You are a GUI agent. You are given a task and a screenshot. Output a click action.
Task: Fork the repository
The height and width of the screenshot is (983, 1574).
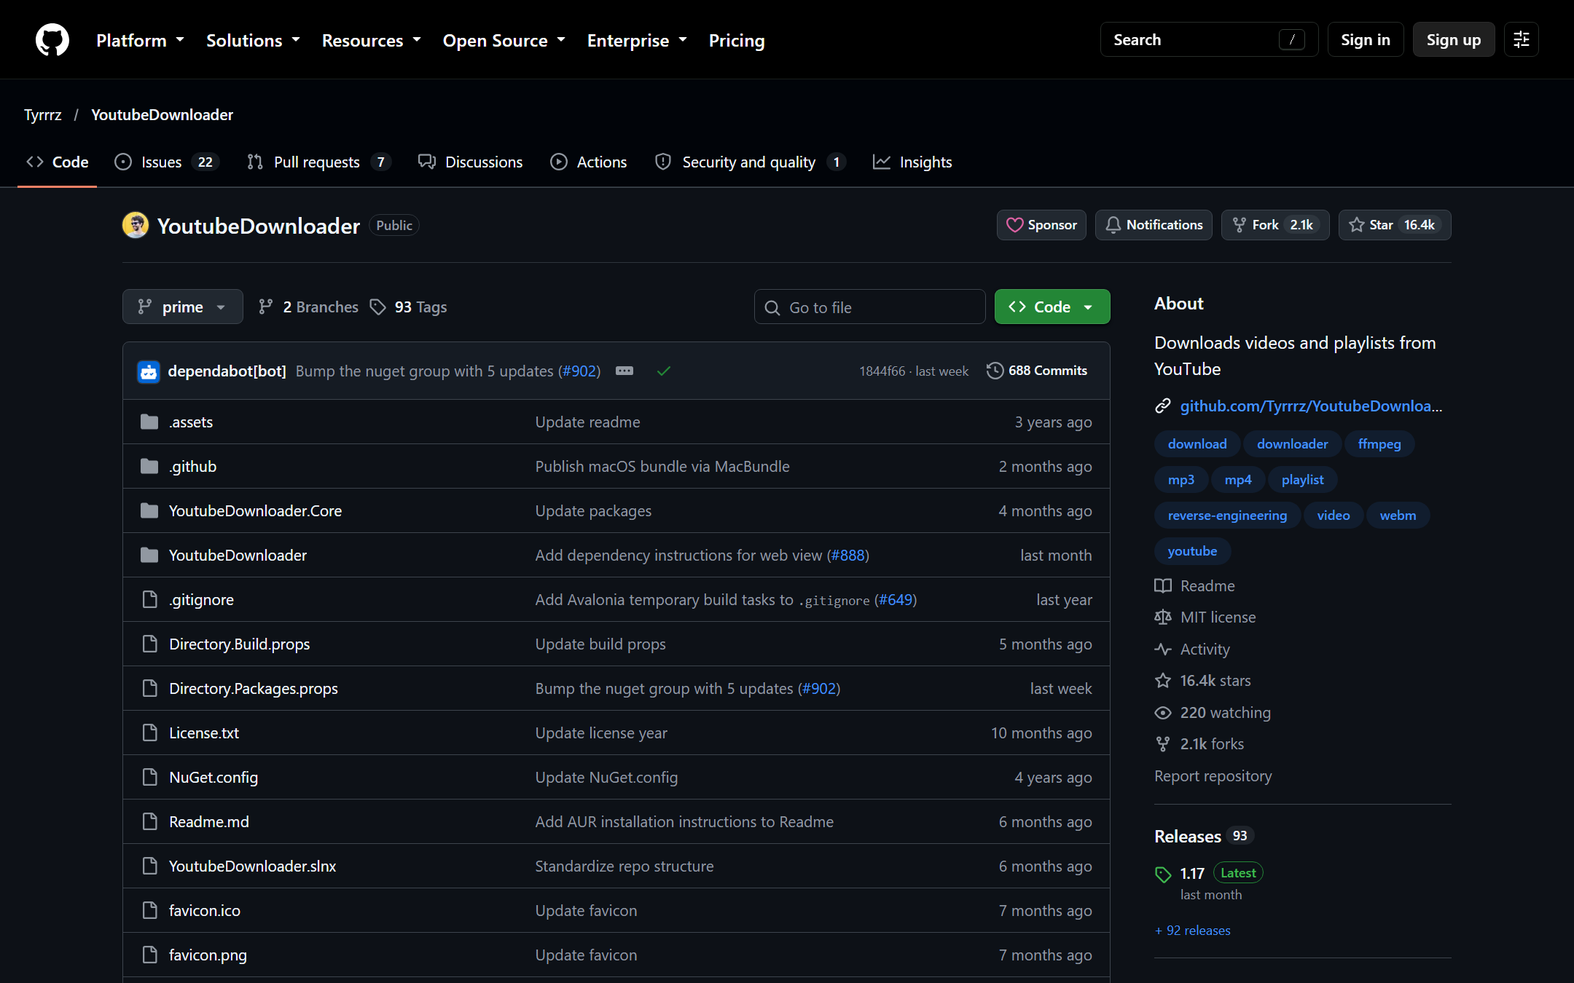coord(1275,225)
